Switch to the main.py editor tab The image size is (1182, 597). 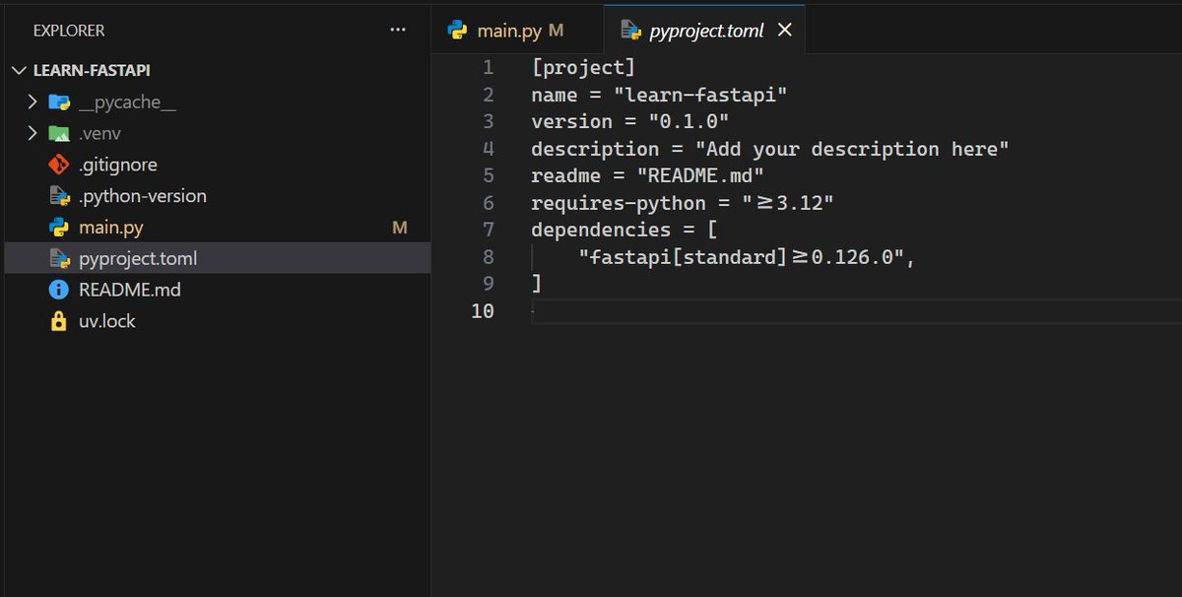click(x=517, y=30)
